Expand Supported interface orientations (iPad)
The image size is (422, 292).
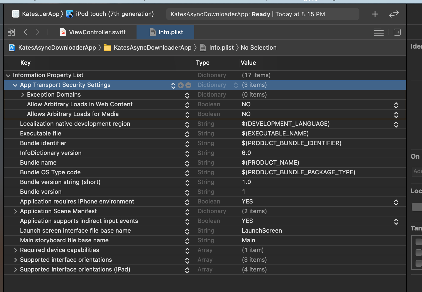15,270
